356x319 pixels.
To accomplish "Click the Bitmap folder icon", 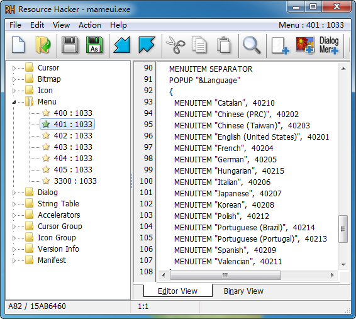I will point(30,79).
